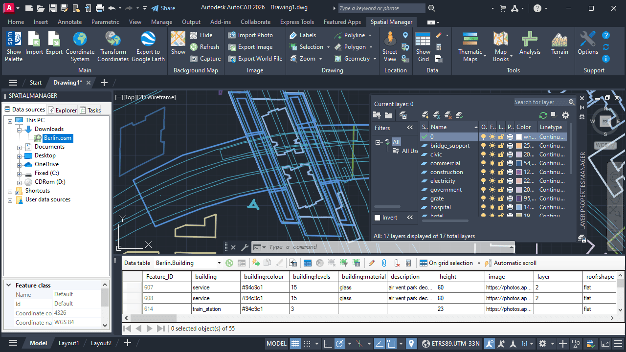Click Show Grid in Data panel
The image size is (626, 352).
[x=423, y=46]
